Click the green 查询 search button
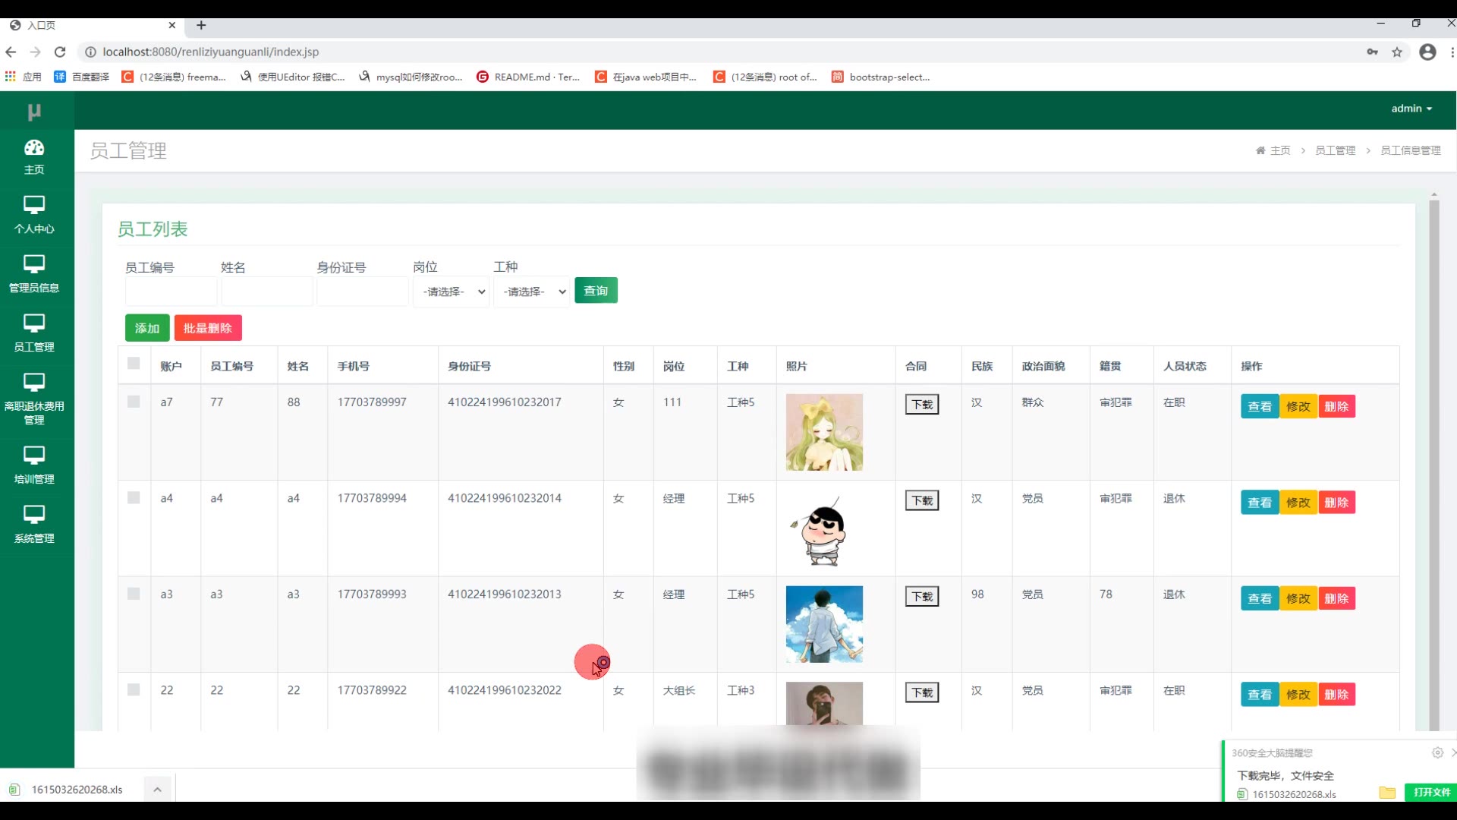The image size is (1457, 820). click(x=596, y=291)
